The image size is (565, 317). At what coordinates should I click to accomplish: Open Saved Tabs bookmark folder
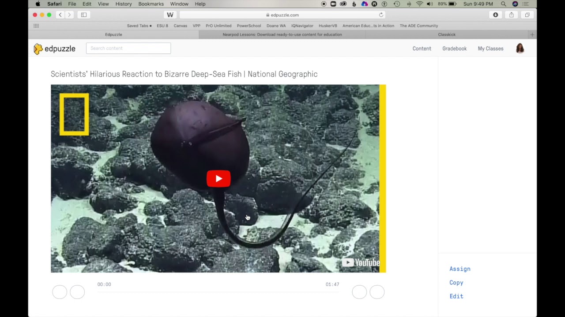pos(139,26)
